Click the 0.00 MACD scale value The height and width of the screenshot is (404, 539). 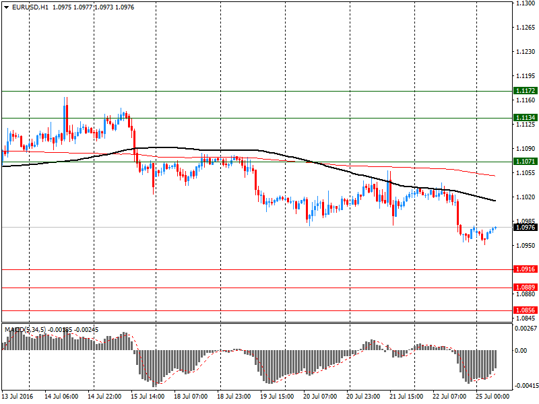(x=521, y=351)
